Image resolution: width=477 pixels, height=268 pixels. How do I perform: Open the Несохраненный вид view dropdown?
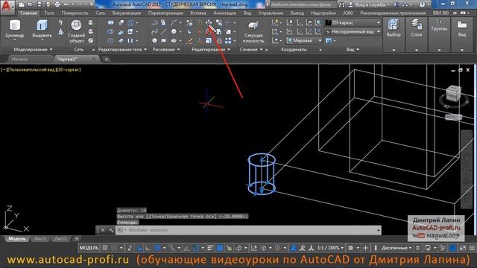(x=353, y=31)
